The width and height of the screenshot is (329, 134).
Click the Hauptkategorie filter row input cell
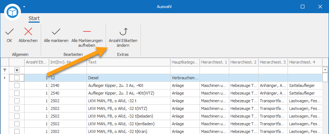(185, 70)
